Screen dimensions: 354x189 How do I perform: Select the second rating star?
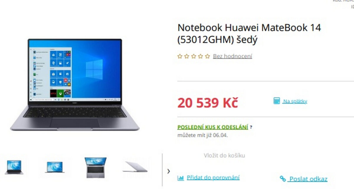point(187,56)
